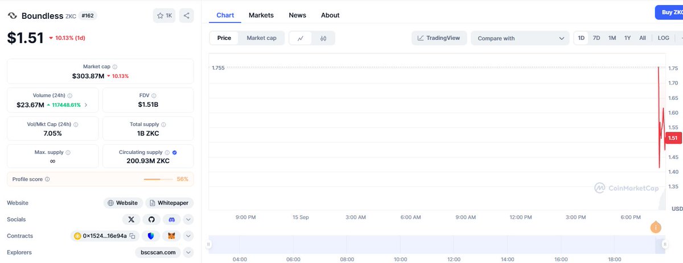Click the 7.05% Vol/Mkt Cap value
Image resolution: width=683 pixels, height=263 pixels.
click(52, 133)
